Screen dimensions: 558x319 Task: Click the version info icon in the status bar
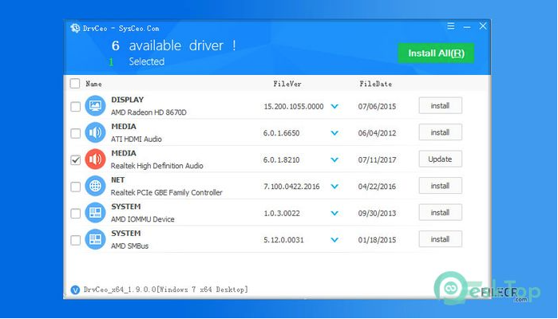(75, 289)
